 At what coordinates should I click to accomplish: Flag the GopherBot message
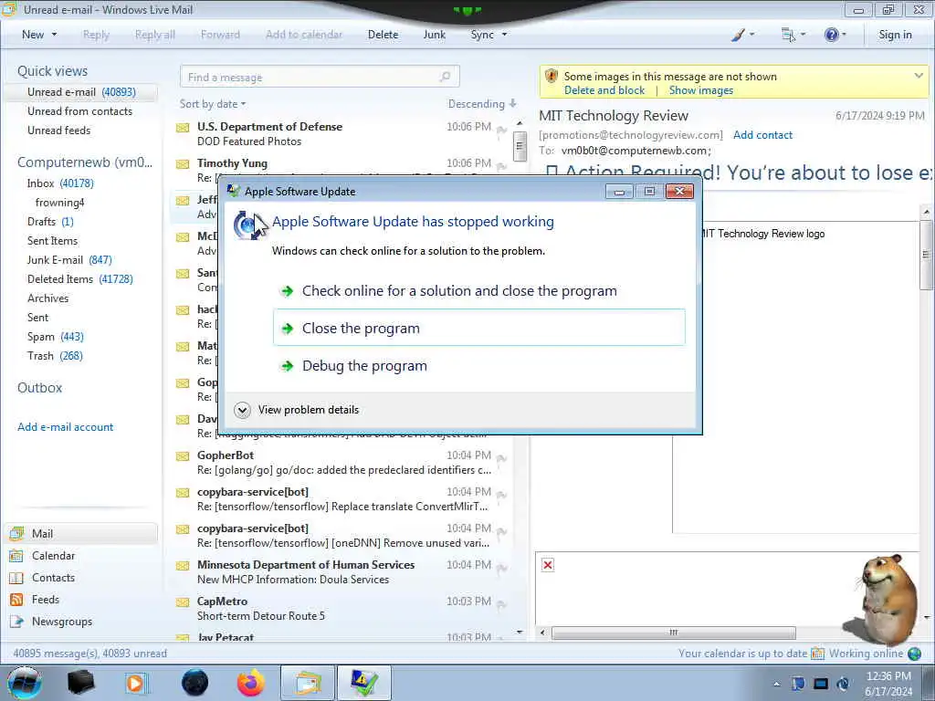pyautogui.click(x=501, y=458)
